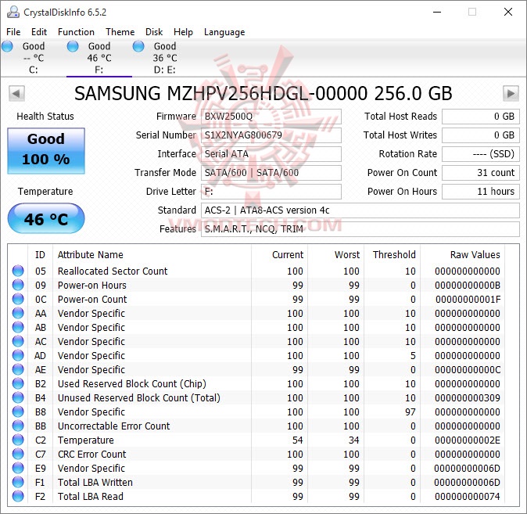Click the Transfer Mode field SATA/600
The height and width of the screenshot is (514, 527).
tap(271, 173)
